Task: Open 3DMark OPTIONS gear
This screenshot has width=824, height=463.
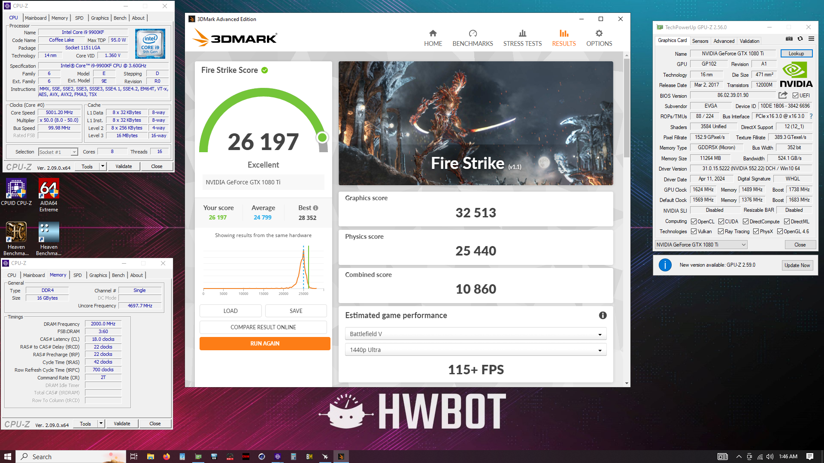Action: (x=599, y=38)
